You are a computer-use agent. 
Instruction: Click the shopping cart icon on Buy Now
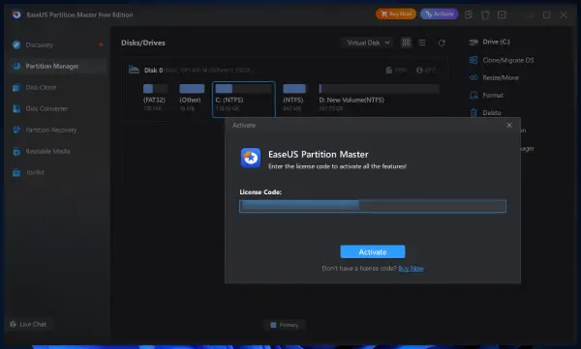point(383,15)
